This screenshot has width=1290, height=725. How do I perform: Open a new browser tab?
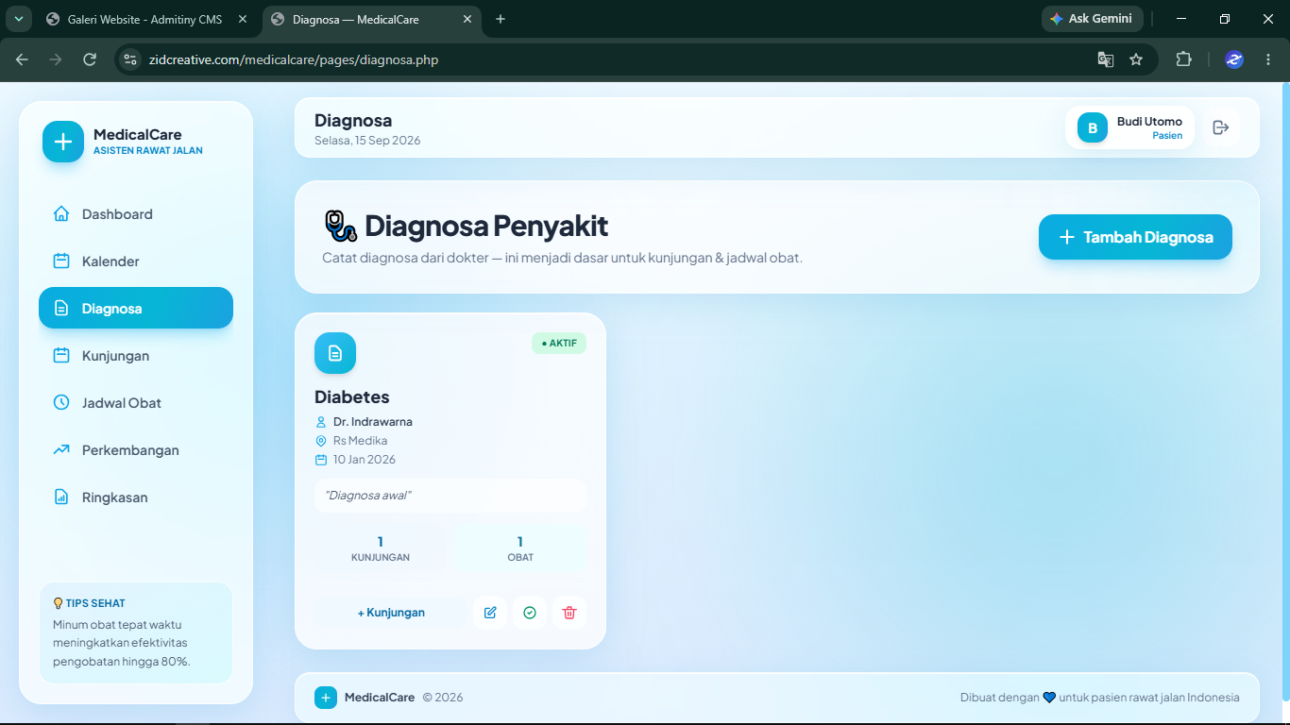501,19
